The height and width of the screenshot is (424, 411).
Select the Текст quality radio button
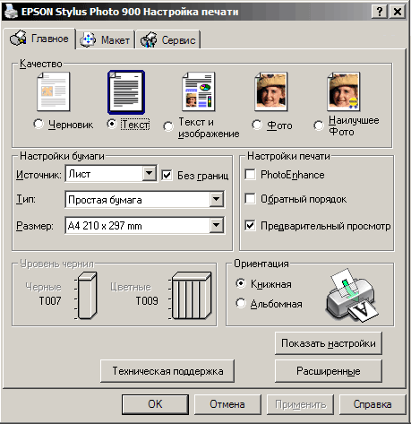112,124
